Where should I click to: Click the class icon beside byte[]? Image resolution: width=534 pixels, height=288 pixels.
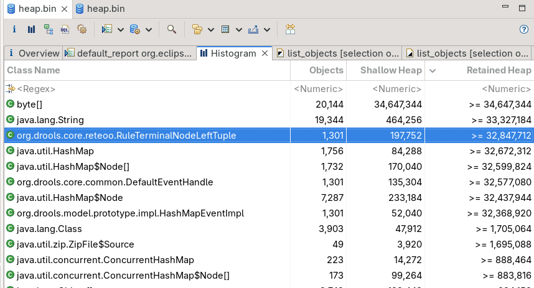10,104
